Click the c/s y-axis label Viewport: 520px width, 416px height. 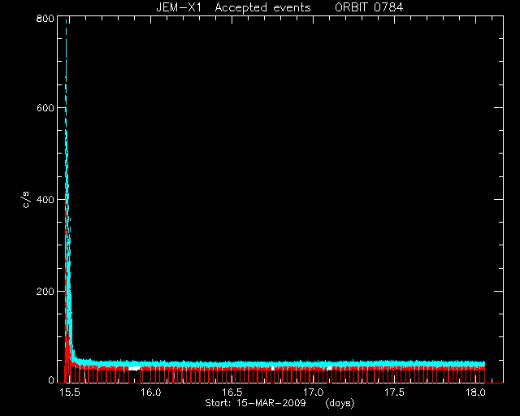tap(26, 199)
